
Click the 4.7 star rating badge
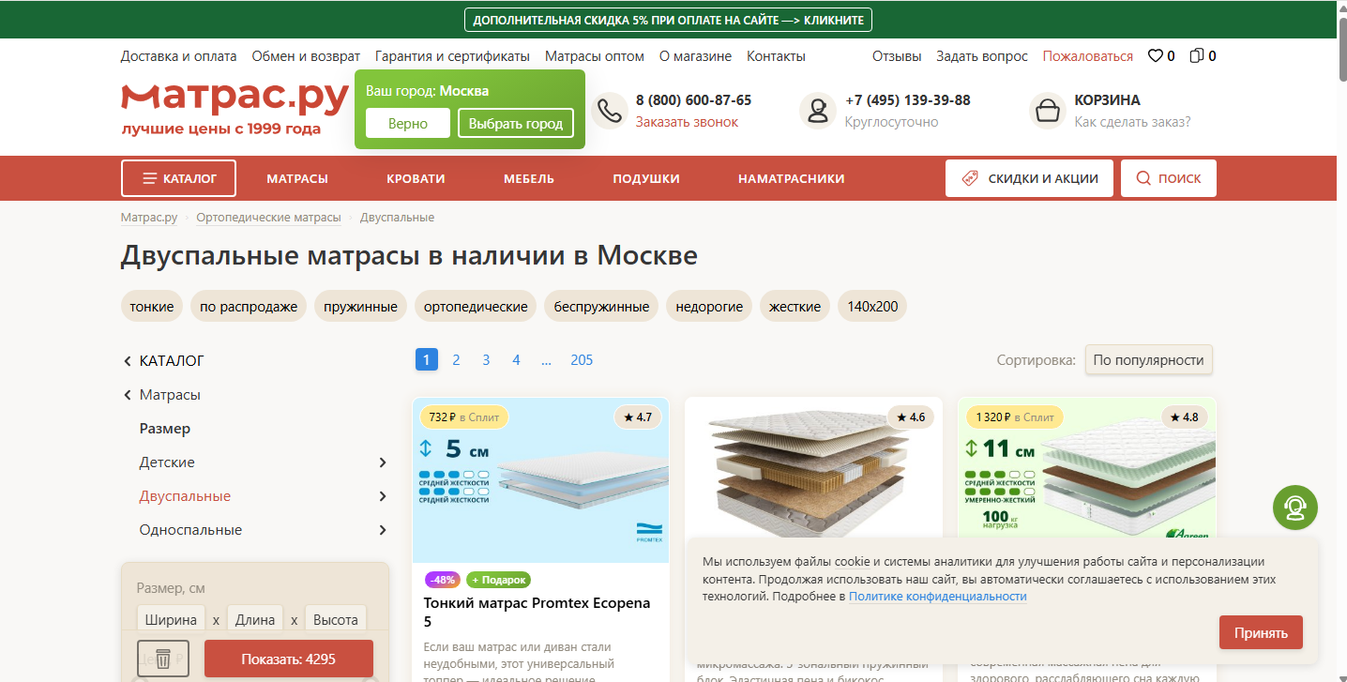pyautogui.click(x=637, y=417)
